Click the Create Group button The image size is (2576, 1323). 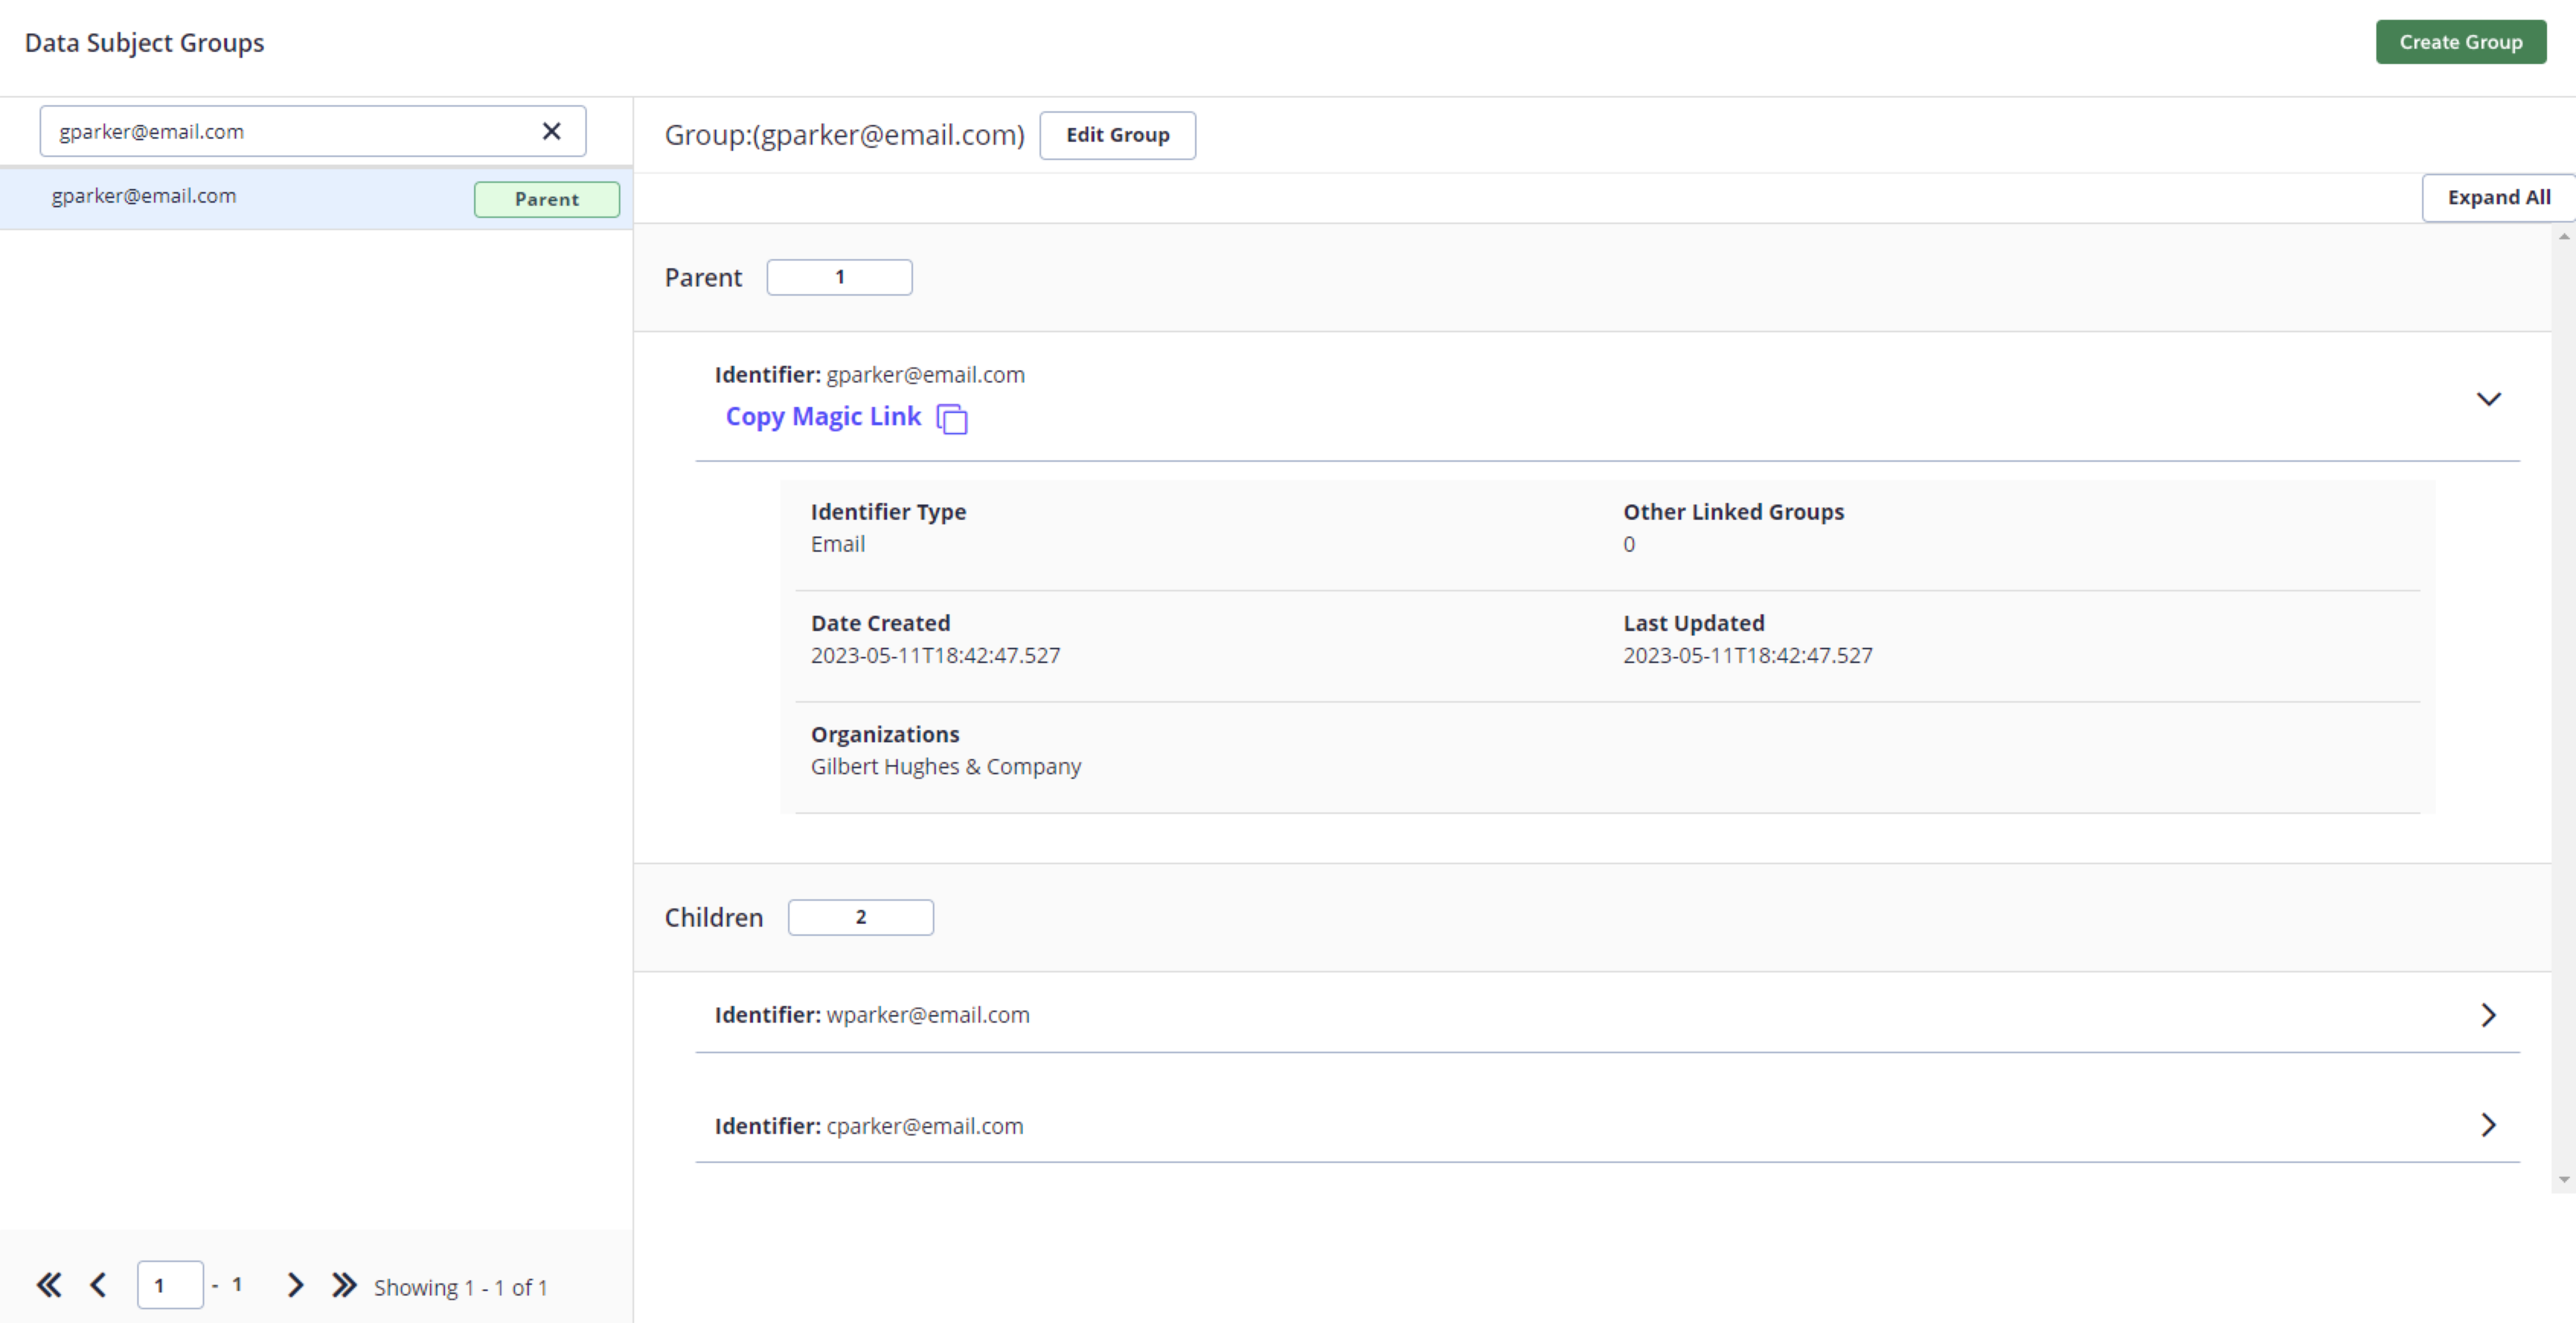(x=2460, y=42)
